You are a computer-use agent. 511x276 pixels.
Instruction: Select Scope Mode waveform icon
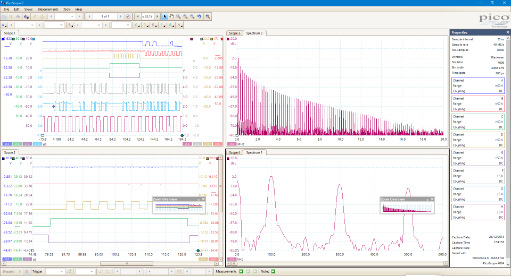[x=4, y=16]
